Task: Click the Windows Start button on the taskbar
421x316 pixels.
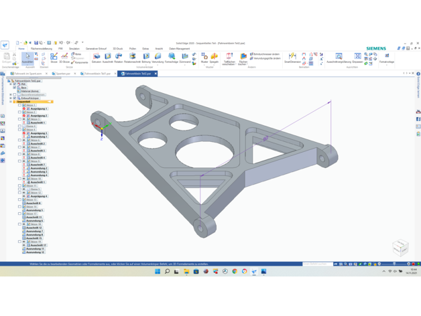Action: (158, 272)
